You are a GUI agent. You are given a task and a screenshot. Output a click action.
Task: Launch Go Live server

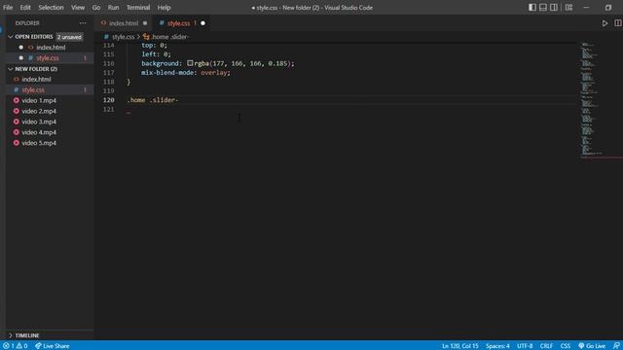coord(592,346)
